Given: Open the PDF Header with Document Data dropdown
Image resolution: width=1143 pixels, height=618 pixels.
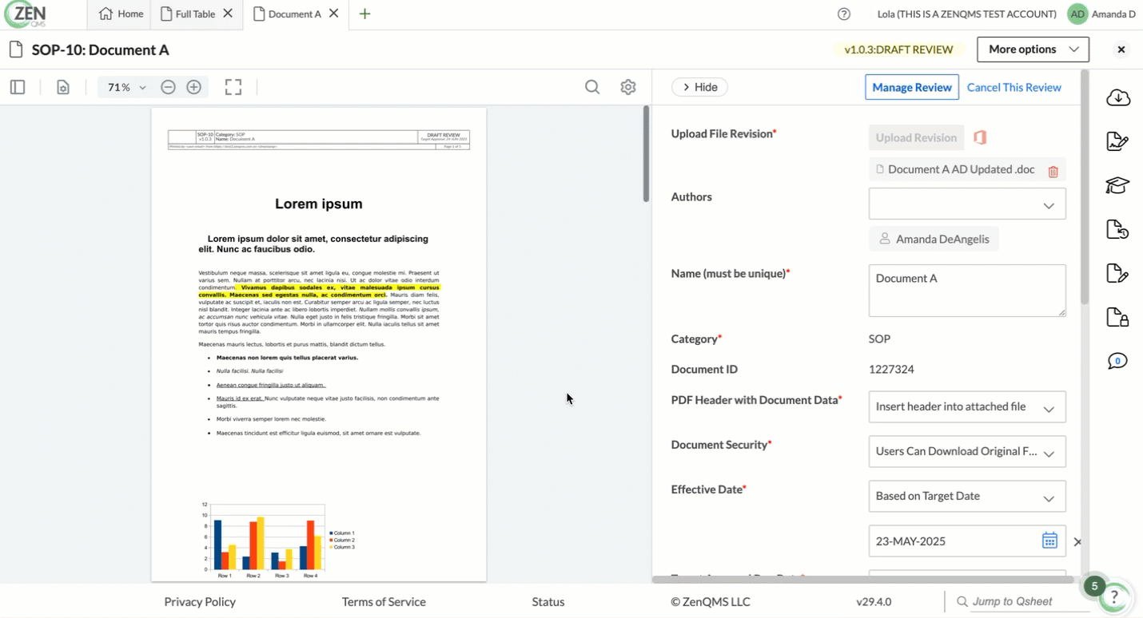Looking at the screenshot, I should (x=967, y=407).
